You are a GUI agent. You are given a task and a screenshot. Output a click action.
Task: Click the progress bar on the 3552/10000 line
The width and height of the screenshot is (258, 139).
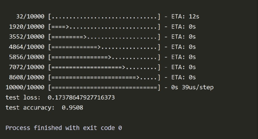pyautogui.click(x=104, y=37)
